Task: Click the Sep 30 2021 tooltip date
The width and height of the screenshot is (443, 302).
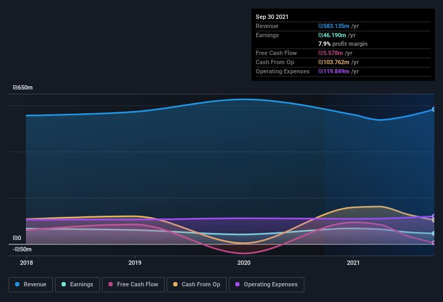Action: point(272,17)
